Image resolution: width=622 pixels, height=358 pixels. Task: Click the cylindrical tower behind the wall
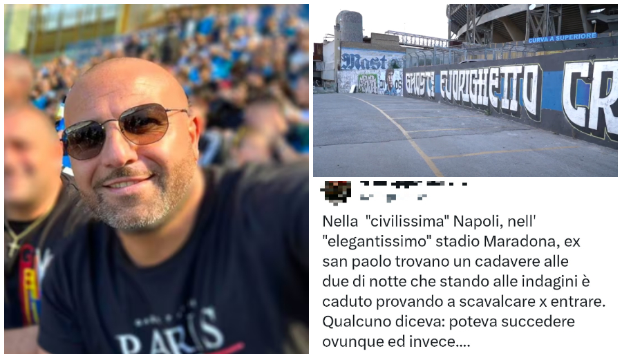tap(349, 27)
